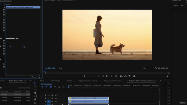
Task: Go to In point
Action: 98,76
